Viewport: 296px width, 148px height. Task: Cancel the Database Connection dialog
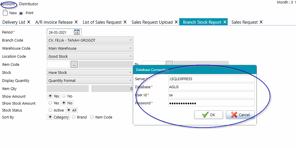click(240, 115)
